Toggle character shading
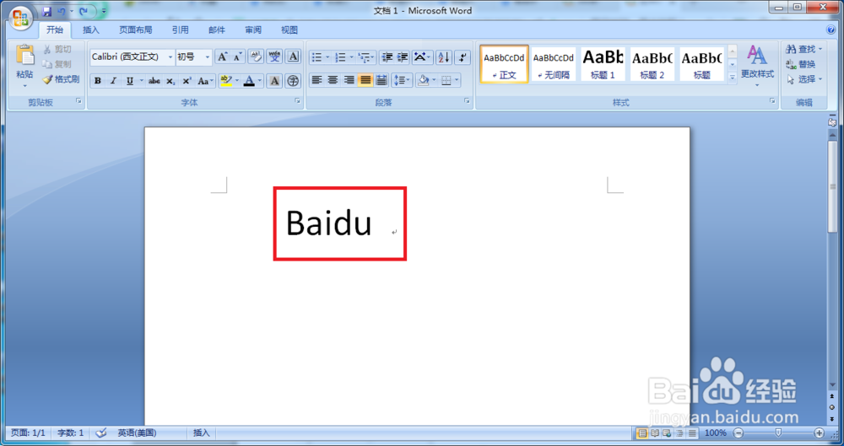This screenshot has height=446, width=844. coord(274,81)
